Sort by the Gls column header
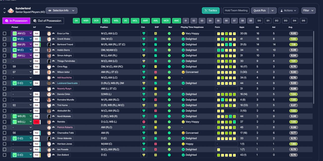The image size is (323, 161). point(258,27)
